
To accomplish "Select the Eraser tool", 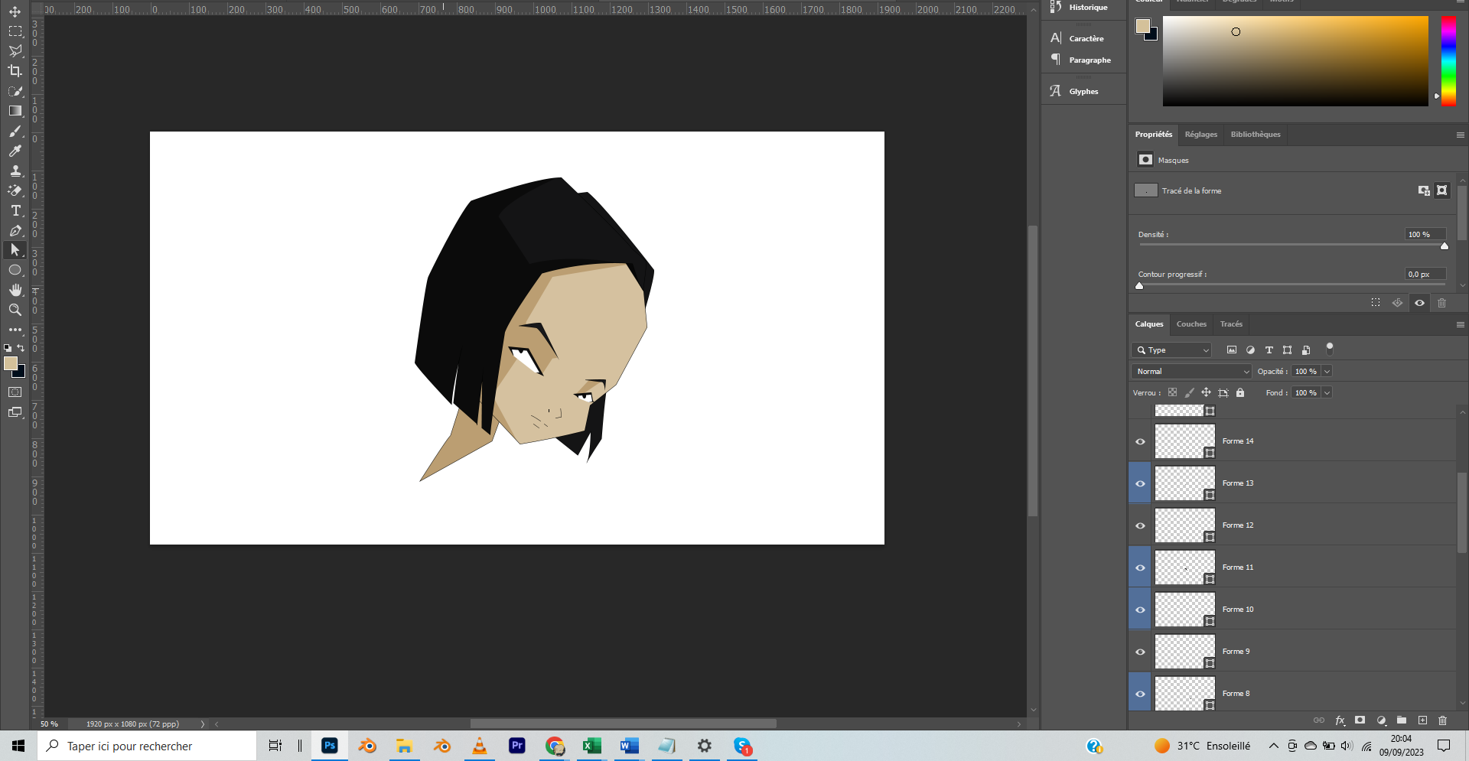I will [15, 190].
